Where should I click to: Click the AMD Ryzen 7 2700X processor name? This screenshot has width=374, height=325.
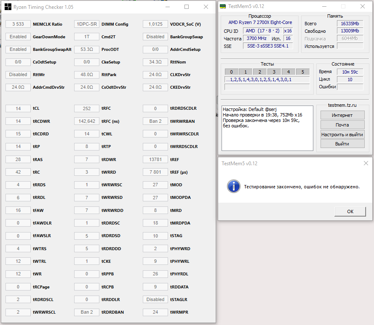[x=260, y=22]
